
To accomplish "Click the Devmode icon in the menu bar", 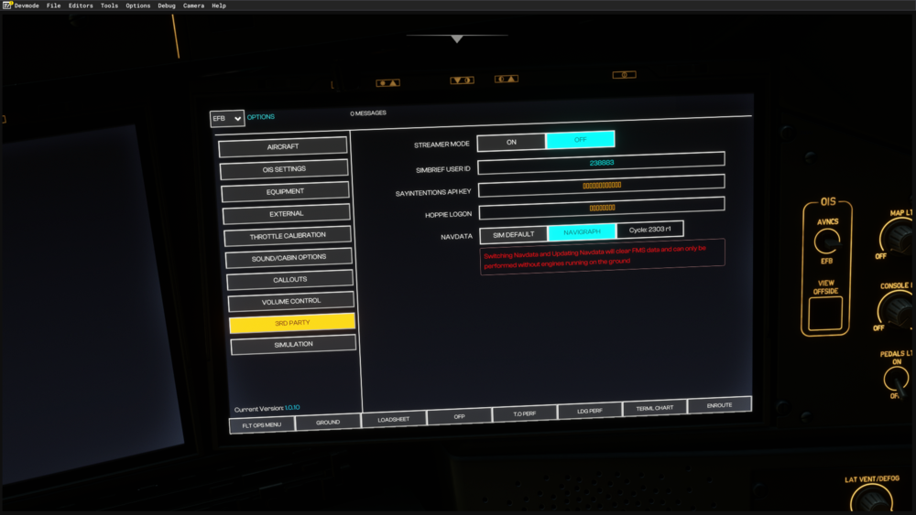I will coord(6,5).
